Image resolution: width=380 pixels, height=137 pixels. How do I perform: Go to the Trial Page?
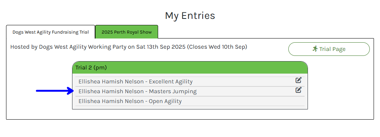point(329,49)
